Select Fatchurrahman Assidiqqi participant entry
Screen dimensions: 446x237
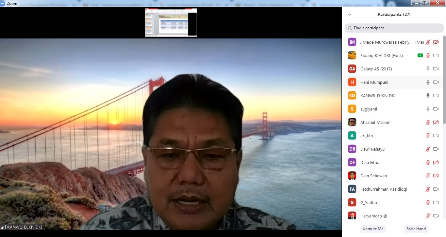tap(383, 189)
